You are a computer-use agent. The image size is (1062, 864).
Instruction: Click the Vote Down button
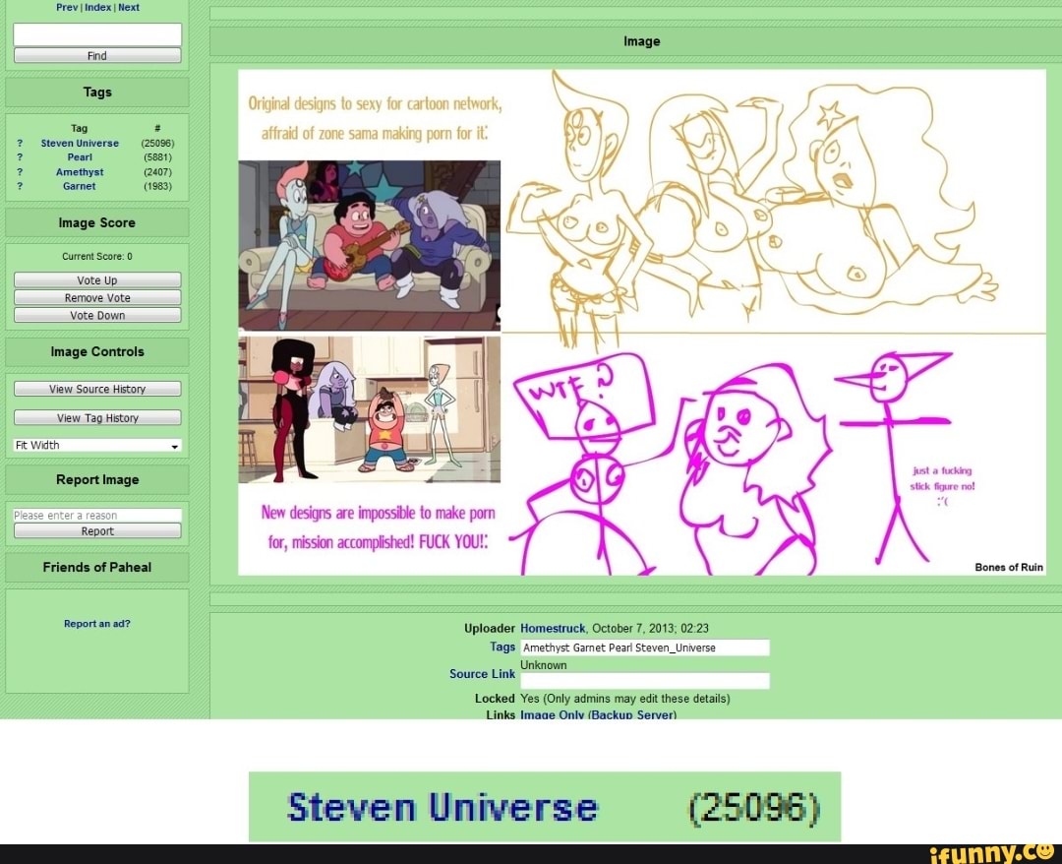coord(97,316)
